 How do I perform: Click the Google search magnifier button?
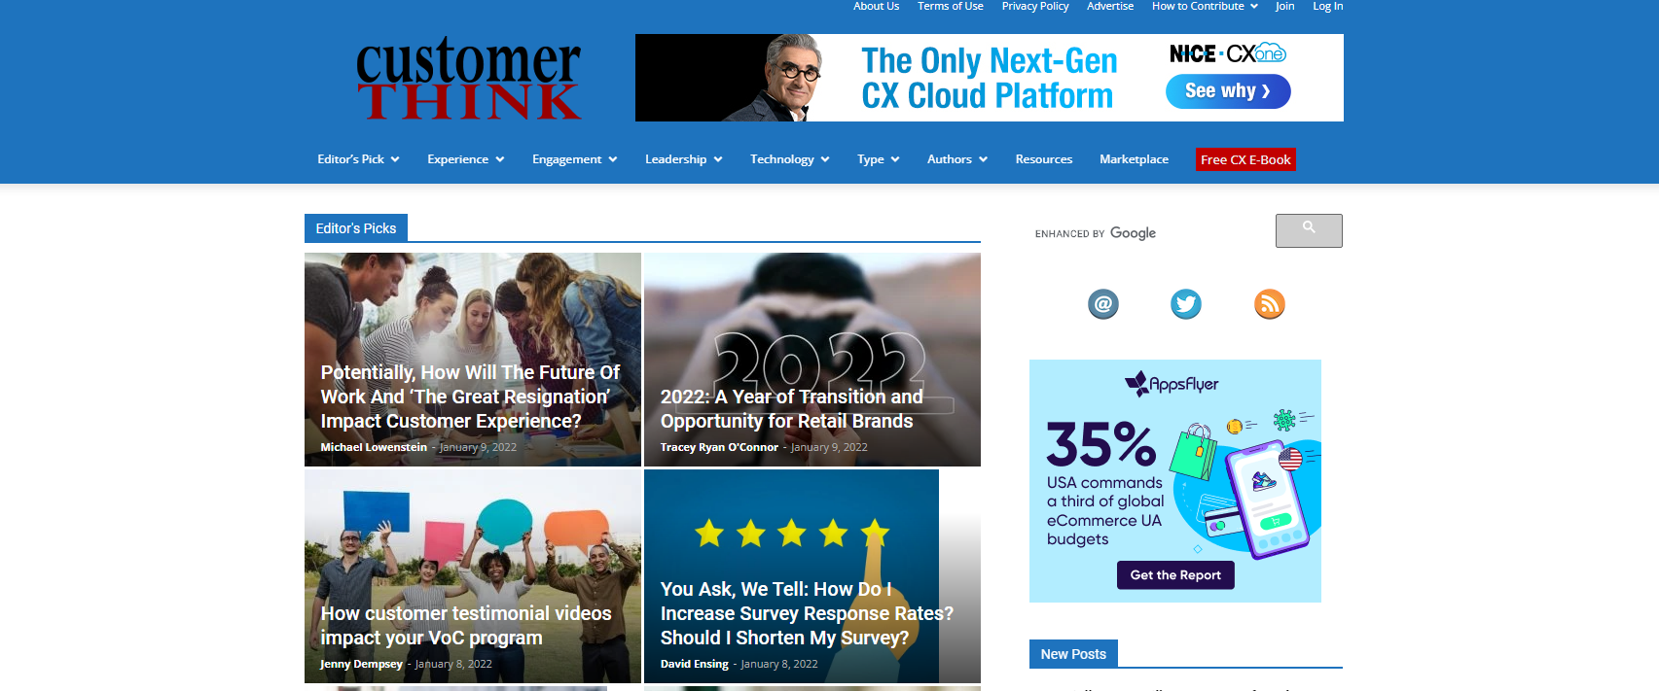click(x=1309, y=230)
